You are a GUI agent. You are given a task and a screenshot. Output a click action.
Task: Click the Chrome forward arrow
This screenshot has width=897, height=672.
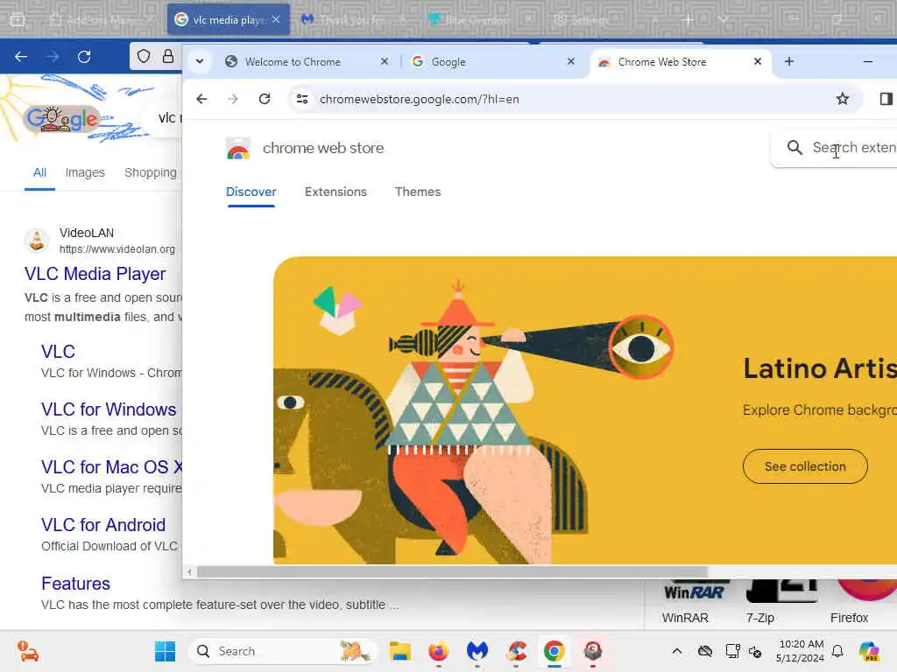pyautogui.click(x=232, y=99)
